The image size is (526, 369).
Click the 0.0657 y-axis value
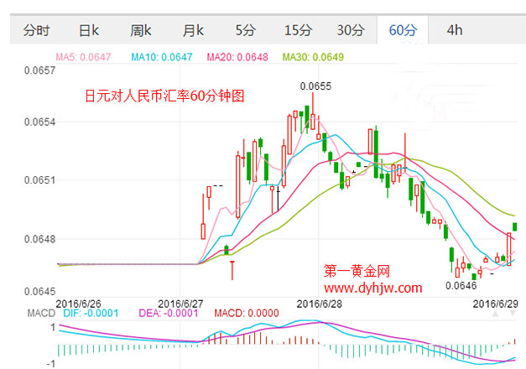[39, 70]
